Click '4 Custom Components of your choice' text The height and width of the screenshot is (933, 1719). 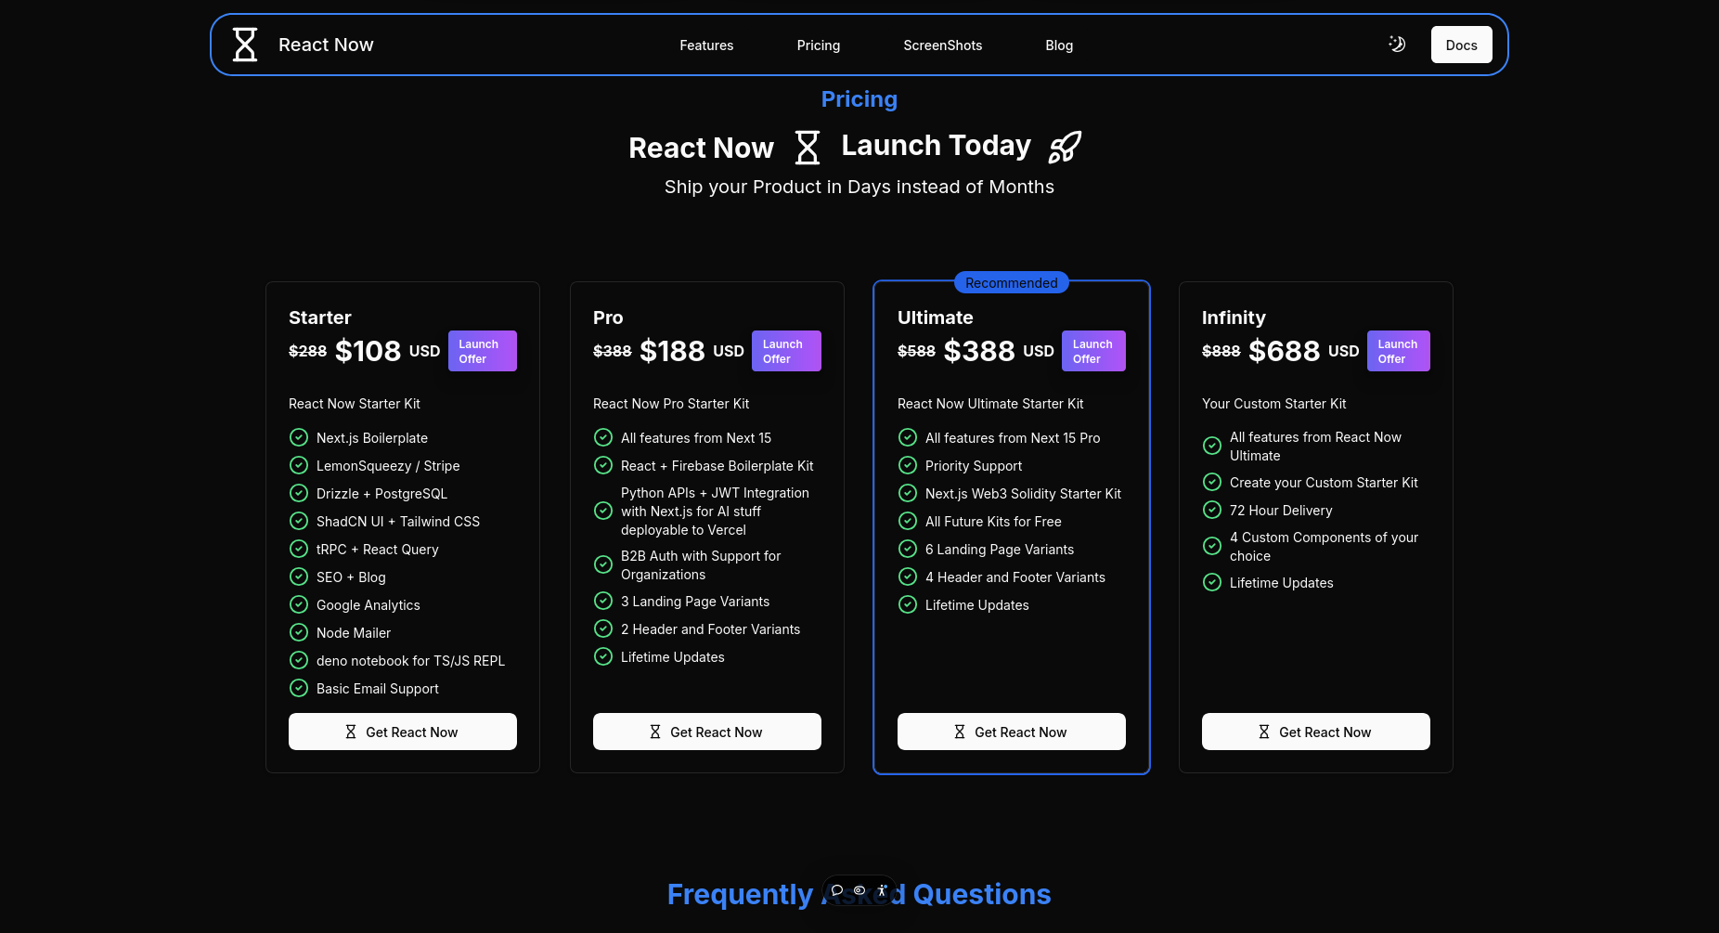click(x=1324, y=547)
